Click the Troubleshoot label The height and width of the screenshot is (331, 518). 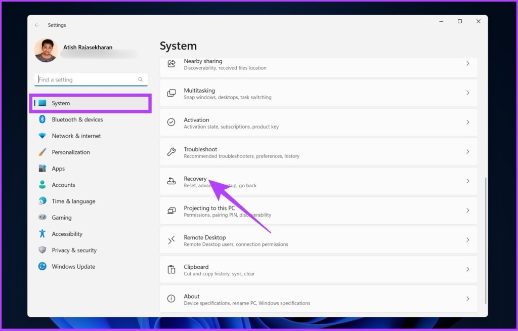(200, 149)
